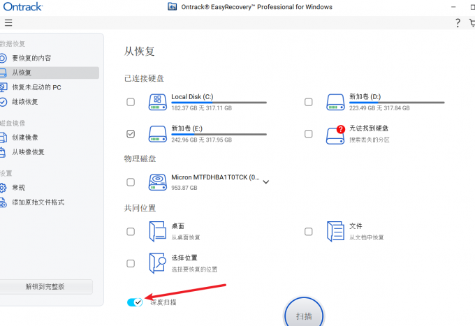Click the 深度扫描 label

(x=163, y=302)
